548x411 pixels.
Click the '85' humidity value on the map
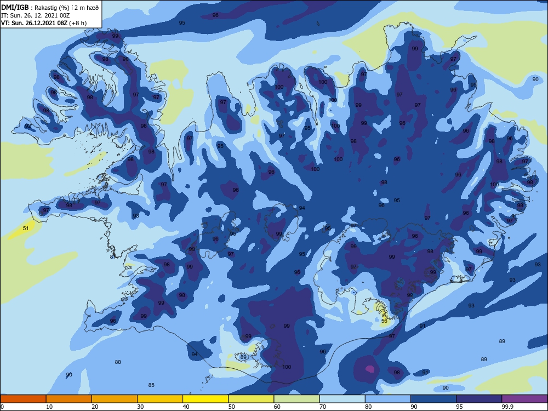pyautogui.click(x=151, y=385)
